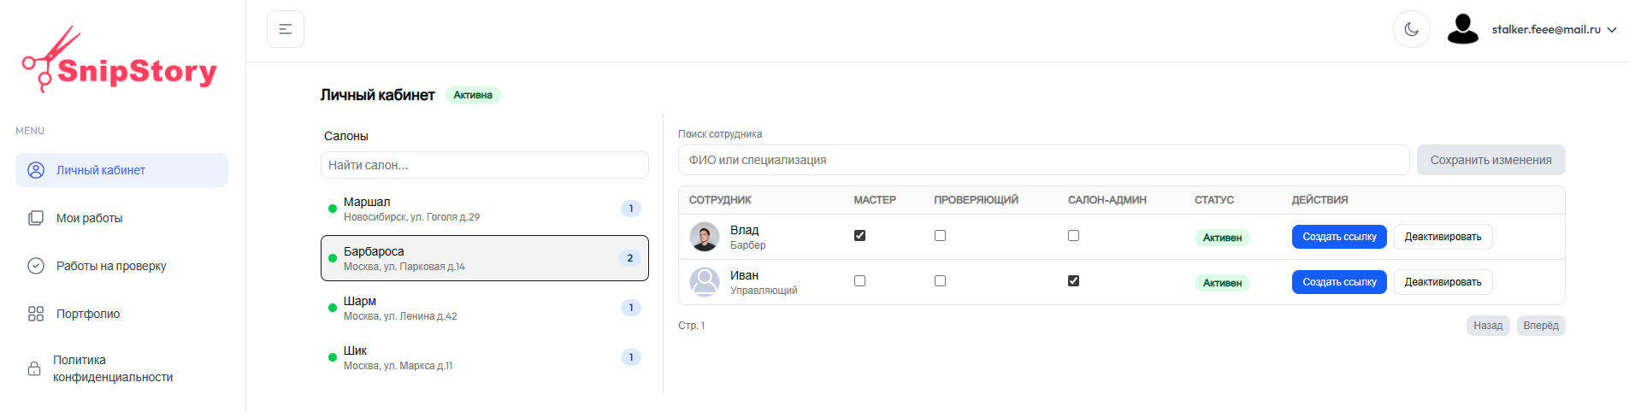Viewport: 1629px width, 412px height.
Task: Click Иван's placeholder avatar
Action: (x=705, y=282)
